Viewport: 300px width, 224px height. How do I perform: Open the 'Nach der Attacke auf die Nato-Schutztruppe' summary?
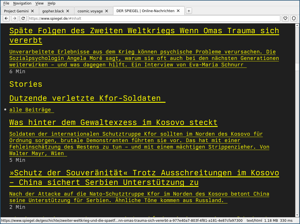[x=139, y=197]
